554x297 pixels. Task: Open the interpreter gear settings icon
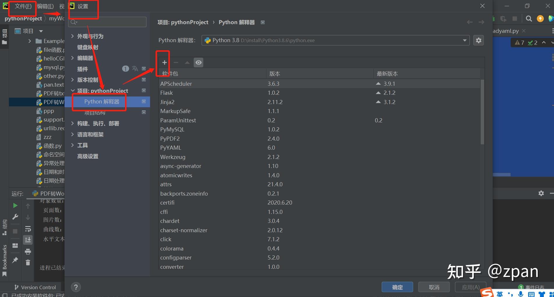pyautogui.click(x=479, y=40)
